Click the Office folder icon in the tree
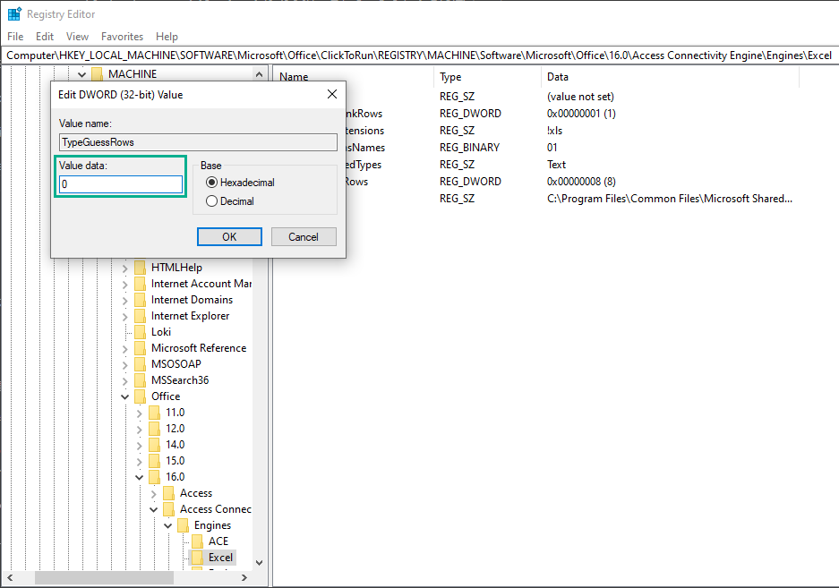Screen dimensions: 839x588 coord(141,396)
